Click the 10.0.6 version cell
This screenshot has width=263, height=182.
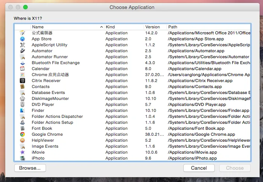(151, 152)
